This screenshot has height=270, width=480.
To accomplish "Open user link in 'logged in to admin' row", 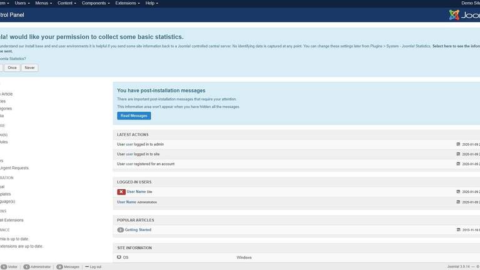I will tap(129, 144).
